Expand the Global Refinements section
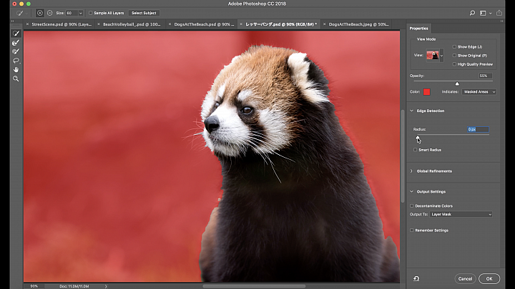This screenshot has height=289, width=515. tap(411, 171)
